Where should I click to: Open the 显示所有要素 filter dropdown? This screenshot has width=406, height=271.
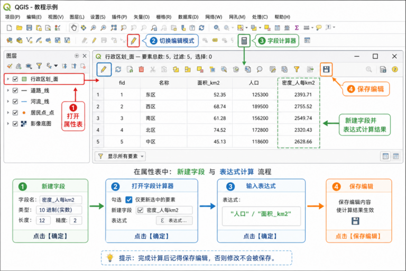120,156
